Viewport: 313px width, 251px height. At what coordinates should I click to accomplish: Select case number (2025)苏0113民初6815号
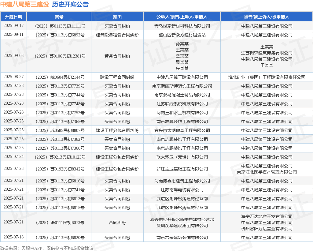(60, 208)
